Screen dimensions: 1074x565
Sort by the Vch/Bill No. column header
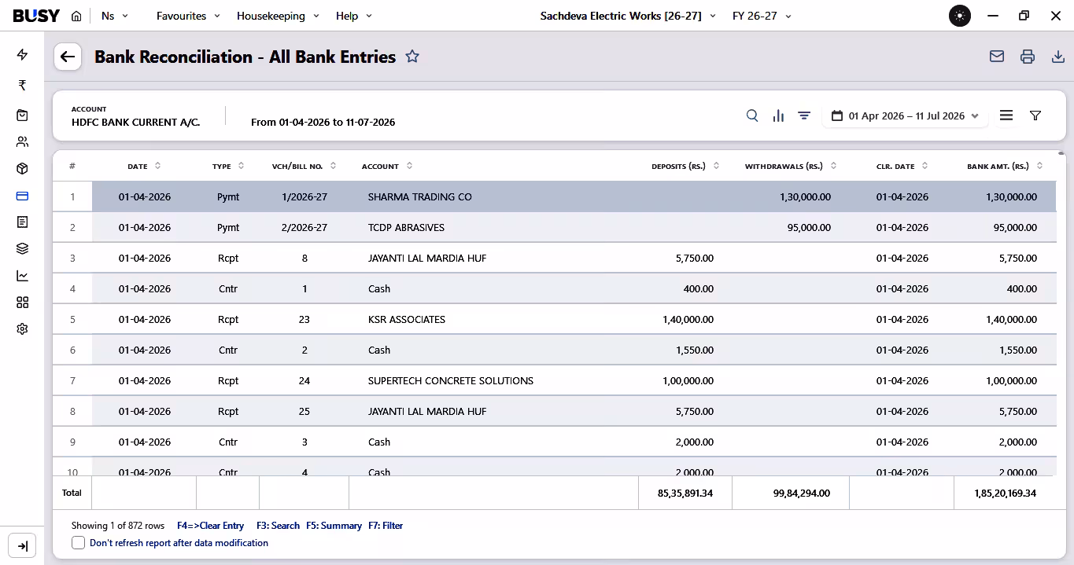point(304,166)
